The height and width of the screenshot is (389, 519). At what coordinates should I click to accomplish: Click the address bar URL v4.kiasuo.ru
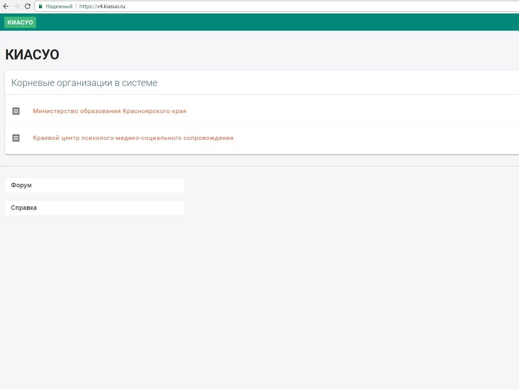coord(102,6)
